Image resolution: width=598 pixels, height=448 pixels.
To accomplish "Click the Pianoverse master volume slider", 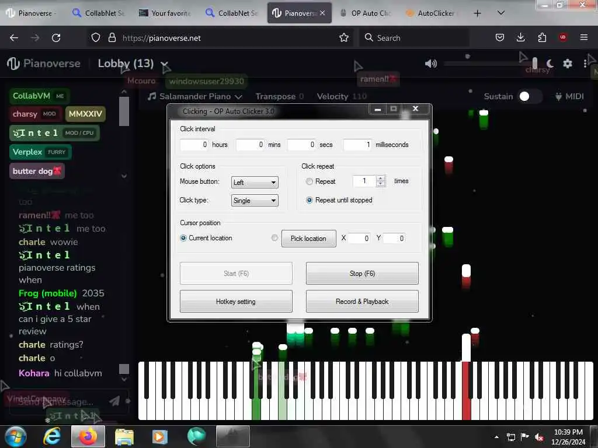I will 491,64.
